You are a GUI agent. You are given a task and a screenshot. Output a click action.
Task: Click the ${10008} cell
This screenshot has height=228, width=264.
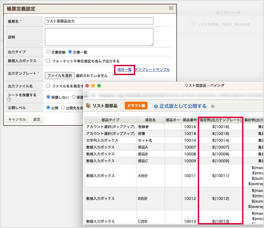pos(221,154)
